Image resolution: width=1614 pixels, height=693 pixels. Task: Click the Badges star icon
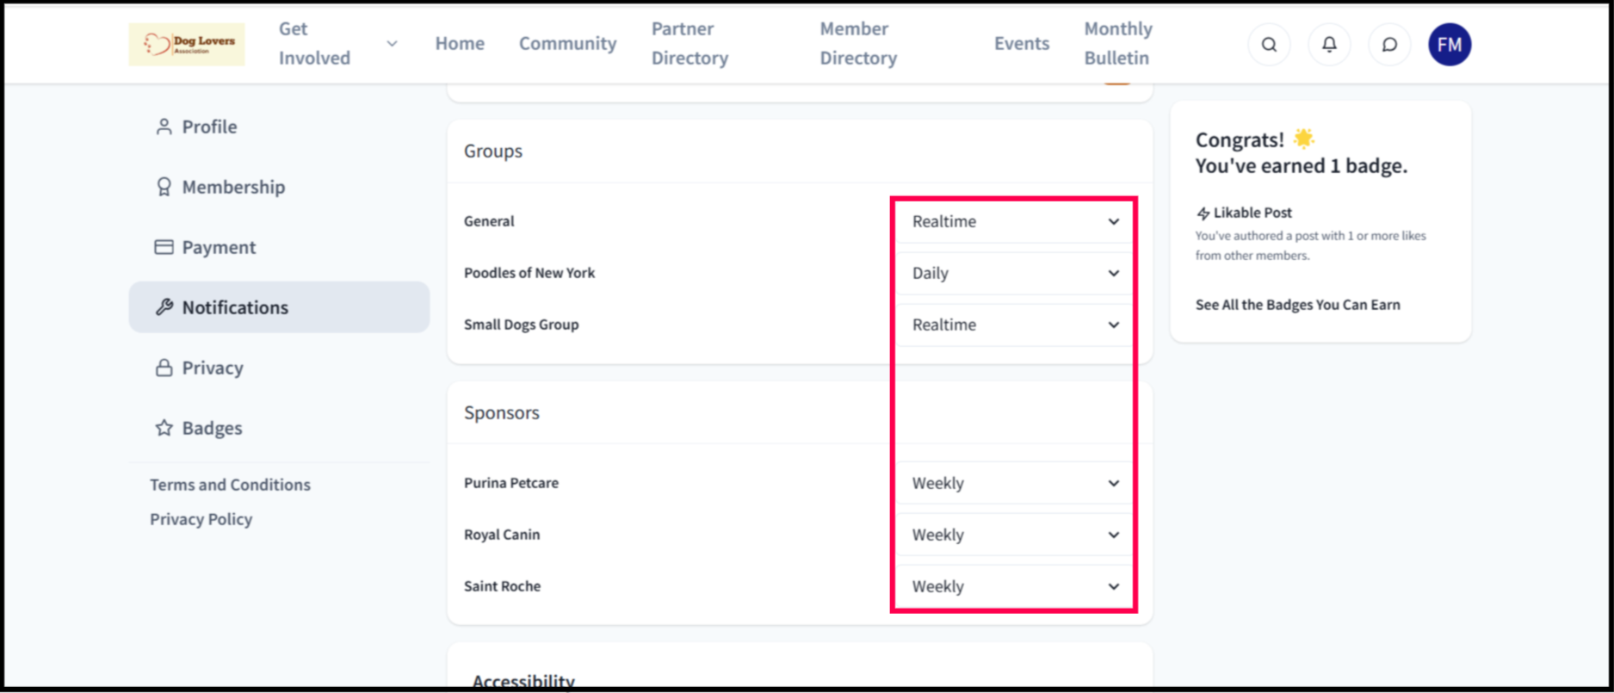point(164,428)
